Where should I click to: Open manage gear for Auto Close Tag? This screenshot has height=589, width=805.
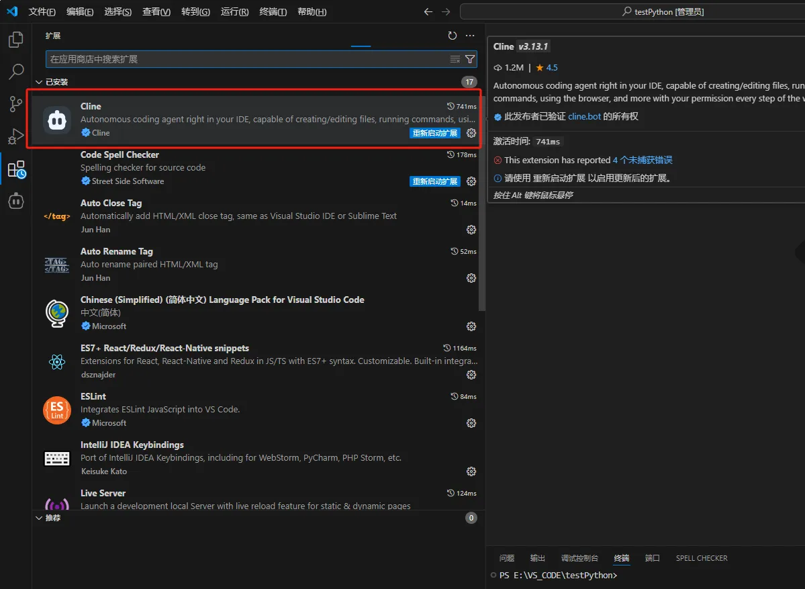pos(471,230)
